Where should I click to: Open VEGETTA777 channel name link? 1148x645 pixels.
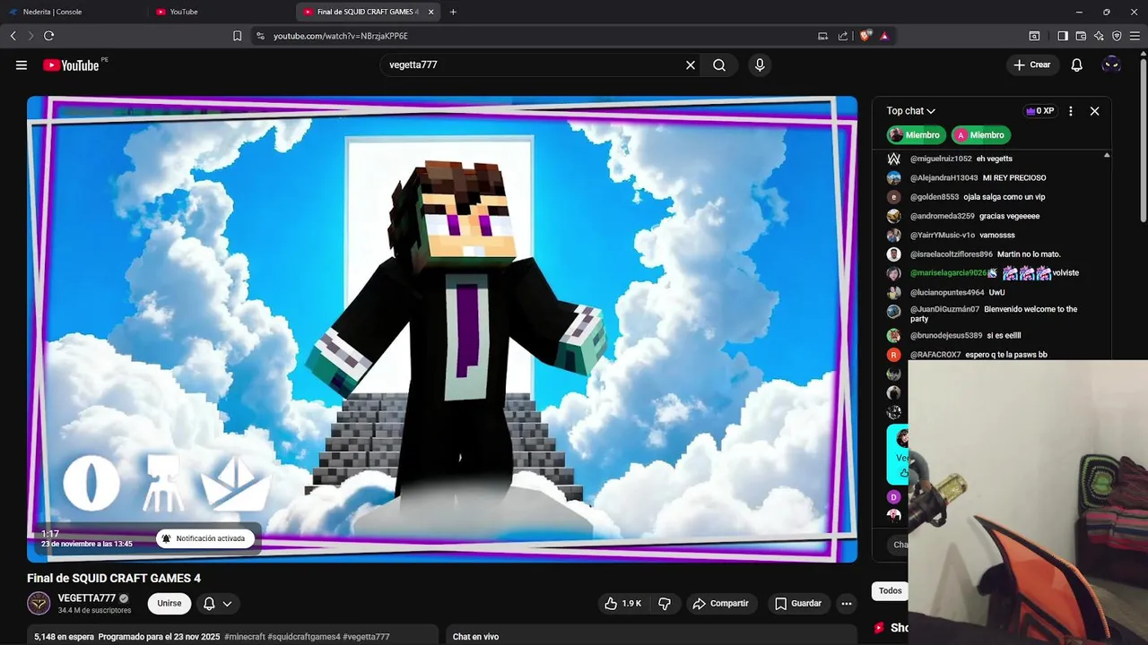(x=87, y=598)
